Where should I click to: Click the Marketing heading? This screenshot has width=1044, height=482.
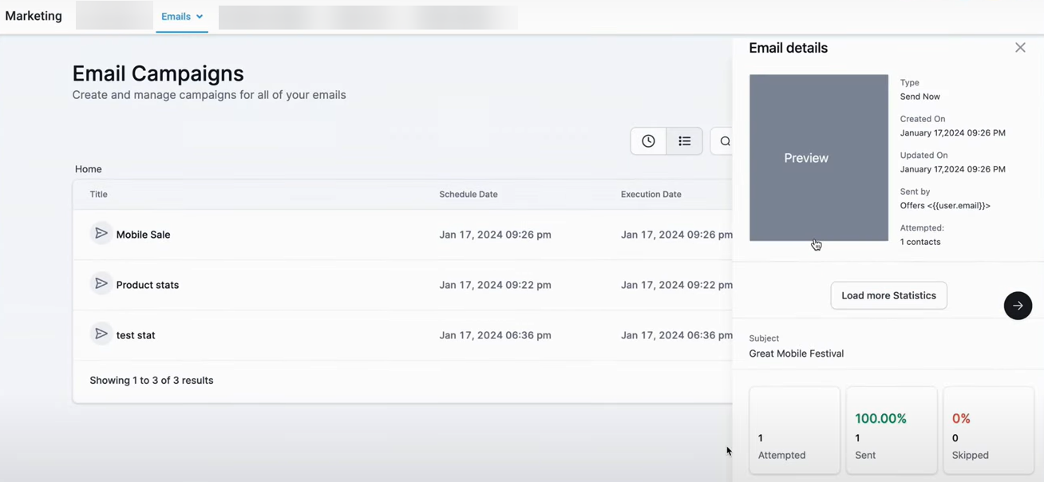point(34,16)
